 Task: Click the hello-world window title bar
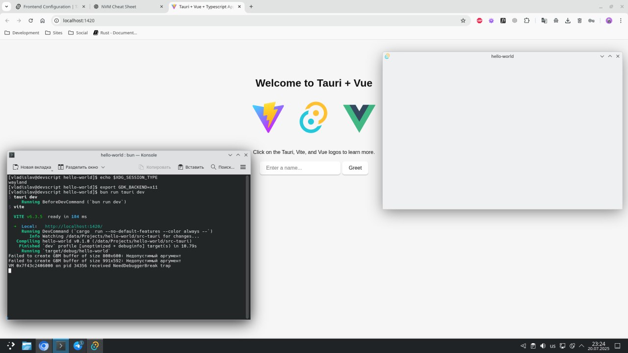coord(502,56)
